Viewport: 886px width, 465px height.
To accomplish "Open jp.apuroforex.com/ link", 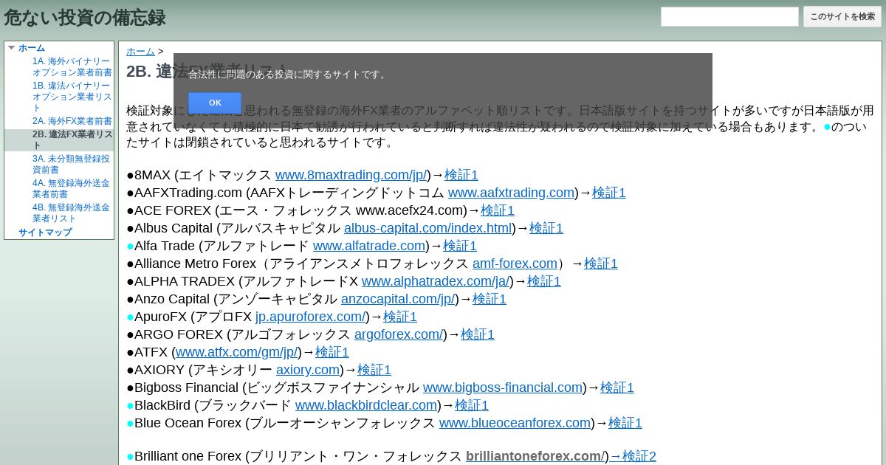I will tap(311, 317).
